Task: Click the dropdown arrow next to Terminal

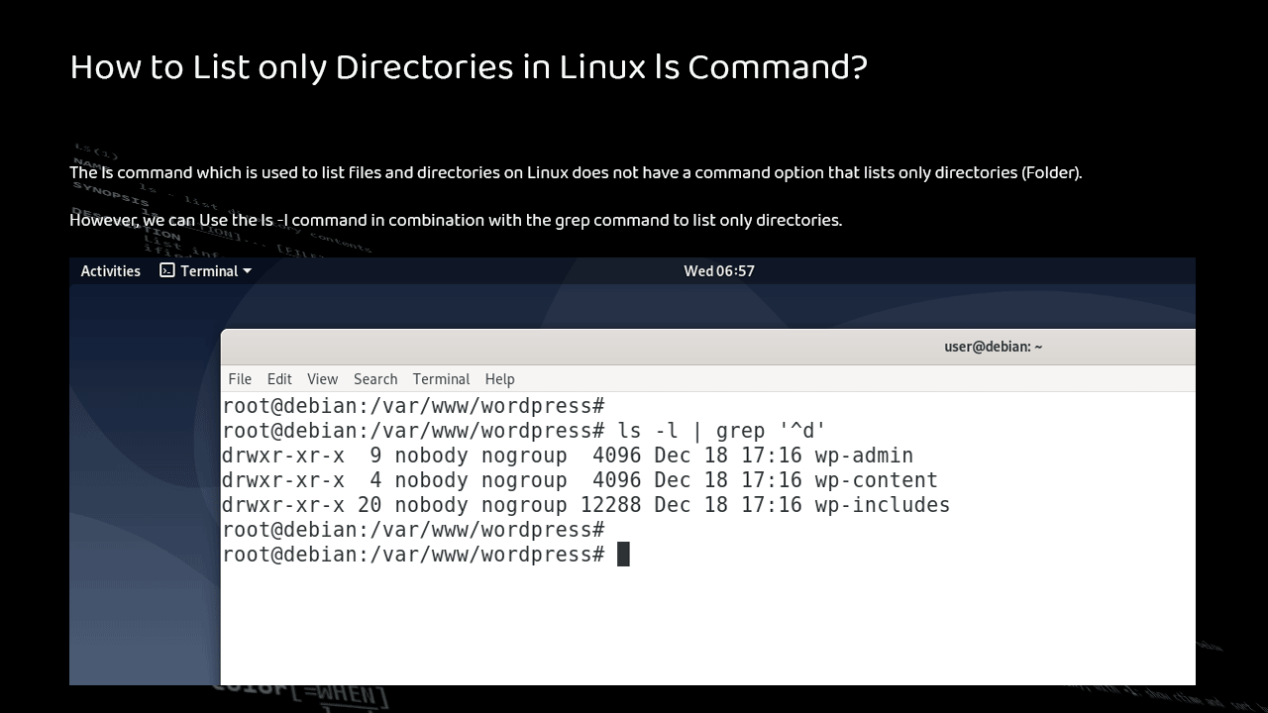Action: (x=247, y=270)
